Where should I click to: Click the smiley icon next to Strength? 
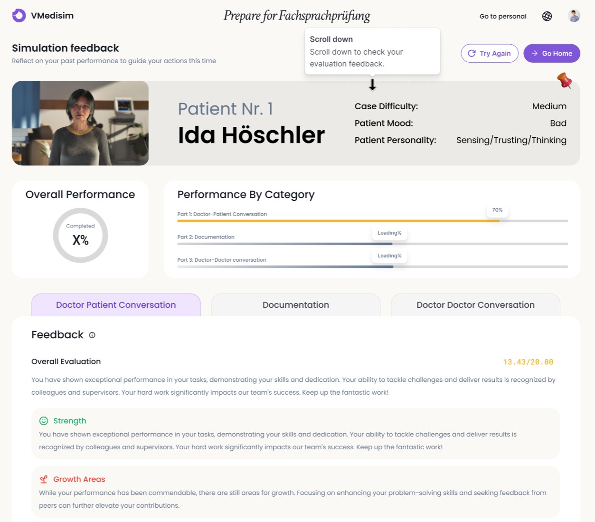coord(44,421)
